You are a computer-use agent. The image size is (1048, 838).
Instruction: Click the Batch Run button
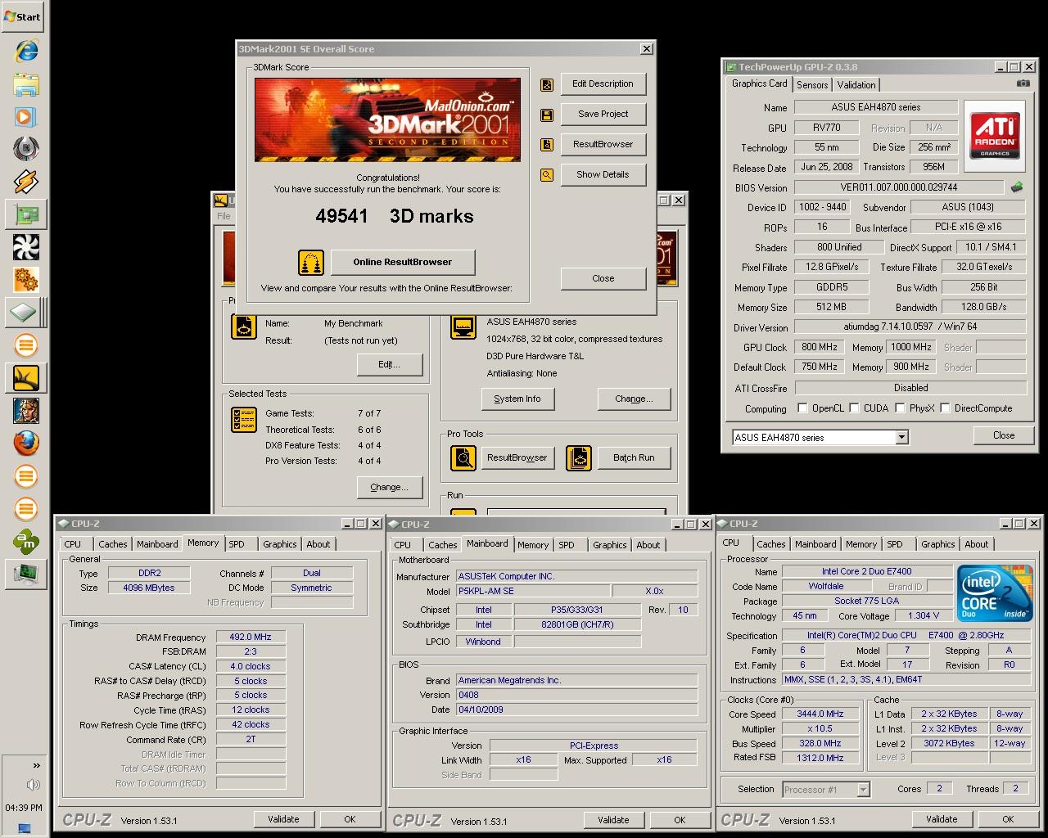[x=634, y=457]
